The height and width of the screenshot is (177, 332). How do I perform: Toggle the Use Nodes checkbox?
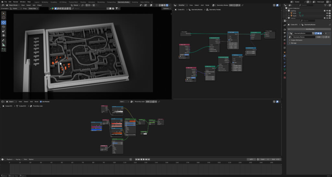click(x=41, y=102)
